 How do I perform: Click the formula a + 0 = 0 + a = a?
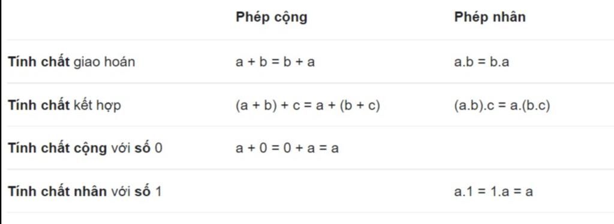[x=287, y=149]
